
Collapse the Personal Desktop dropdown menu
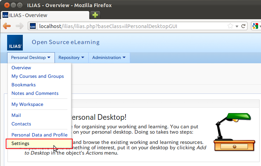pyautogui.click(x=31, y=58)
